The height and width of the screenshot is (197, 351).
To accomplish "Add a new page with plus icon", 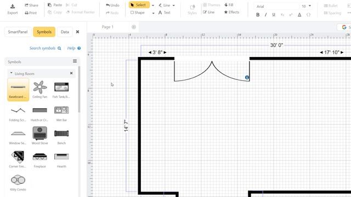I will [x=134, y=27].
